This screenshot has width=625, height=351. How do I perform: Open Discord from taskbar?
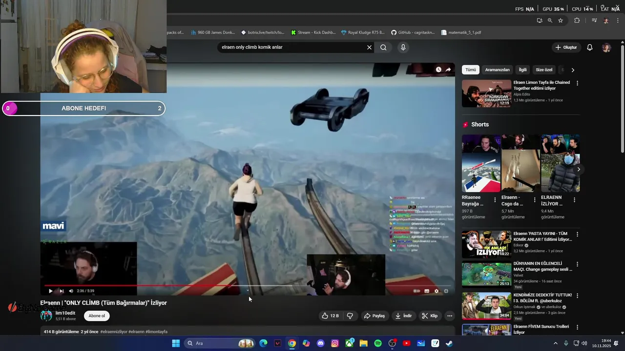[x=320, y=343]
